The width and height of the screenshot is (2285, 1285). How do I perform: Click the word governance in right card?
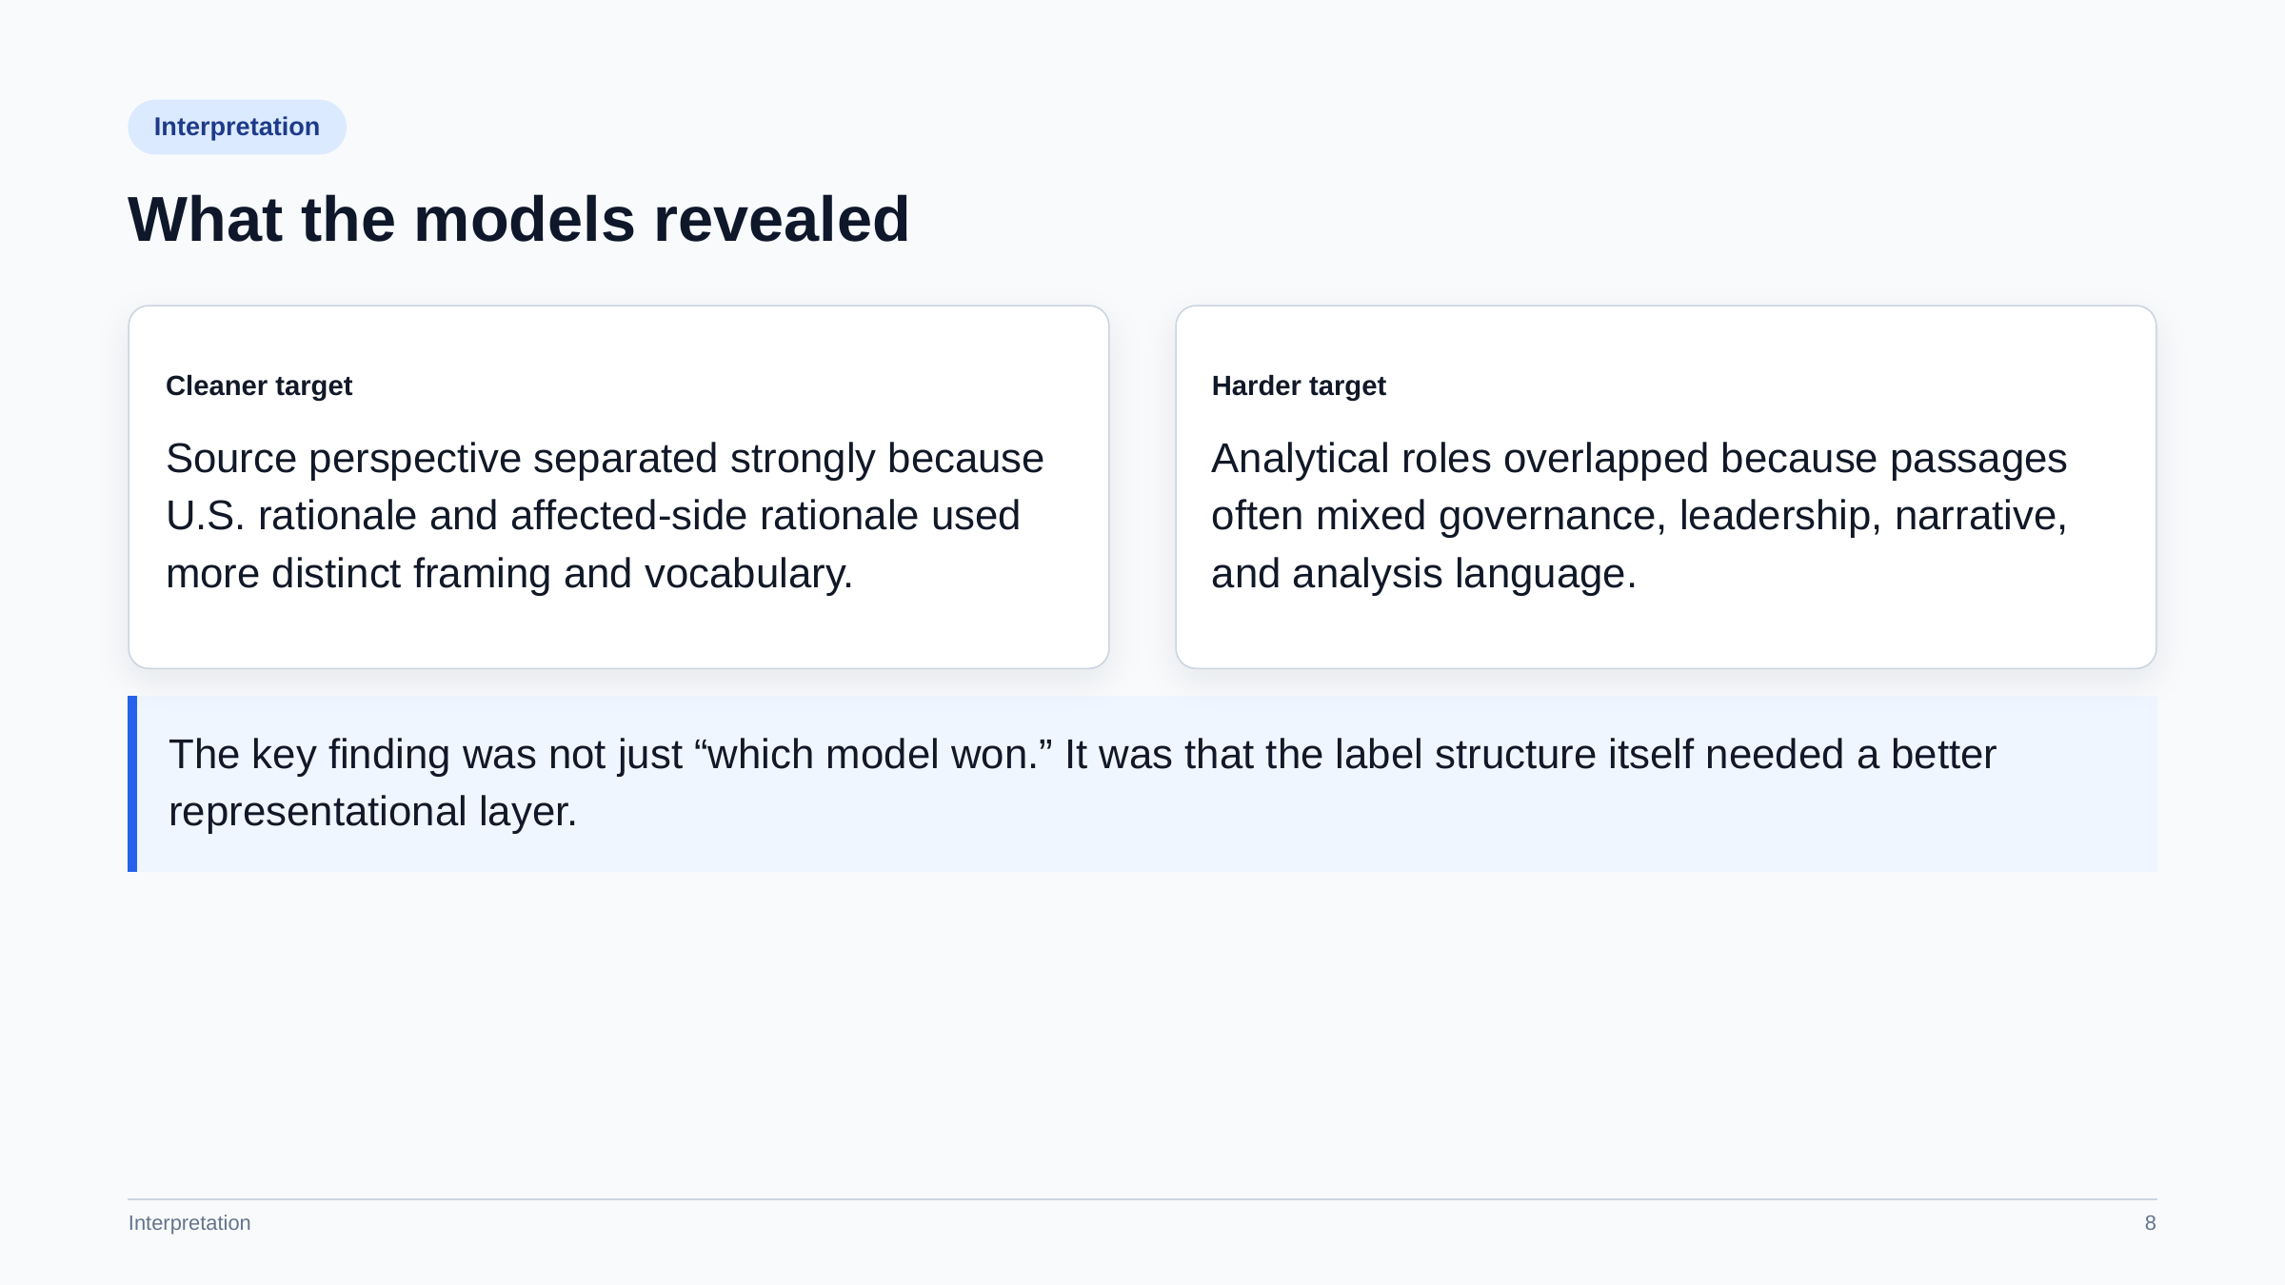1552,516
